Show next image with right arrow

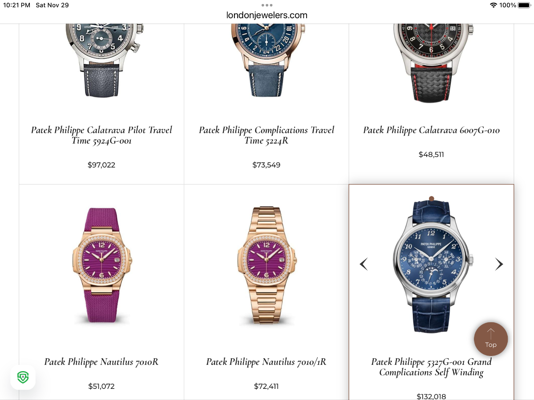pos(499,264)
